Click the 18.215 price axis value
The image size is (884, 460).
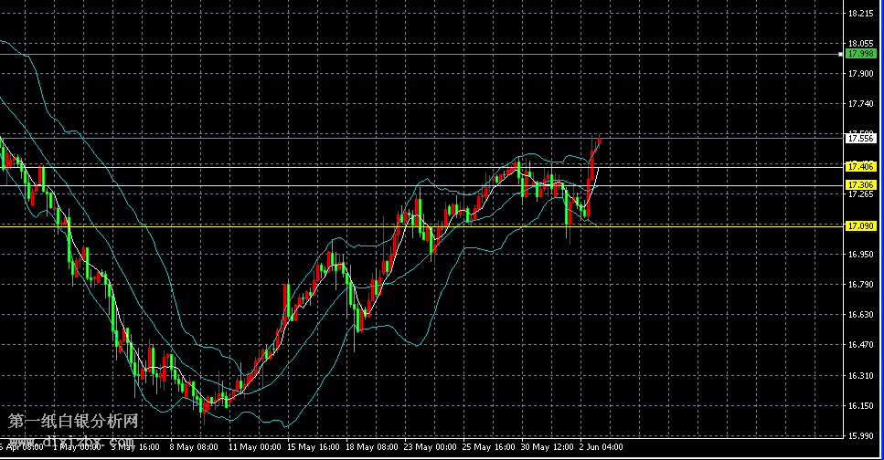coord(861,14)
